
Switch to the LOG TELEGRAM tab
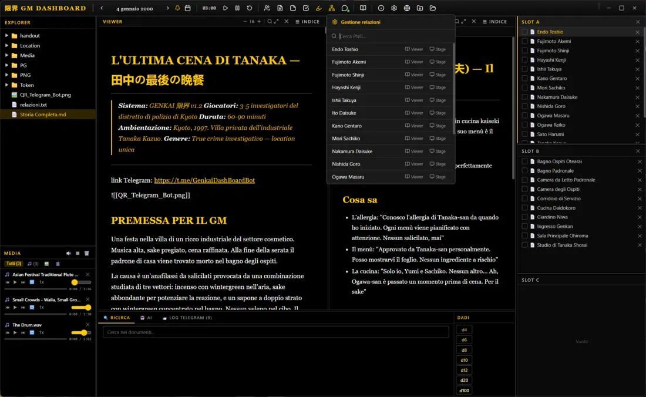coord(187,318)
